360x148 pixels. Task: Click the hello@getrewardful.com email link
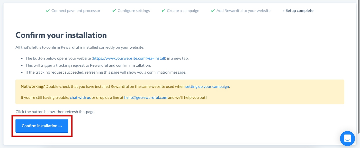pyautogui.click(x=146, y=97)
